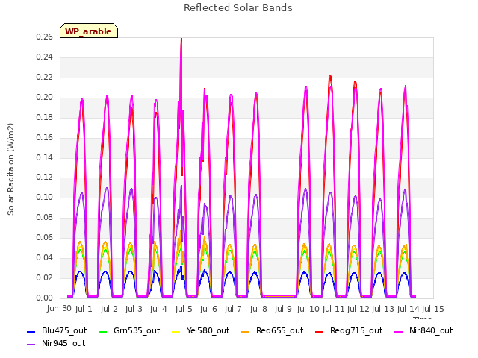This screenshot has height=358, width=478.
Task: Click the 0.26 y-axis tick label
Action: (44, 37)
